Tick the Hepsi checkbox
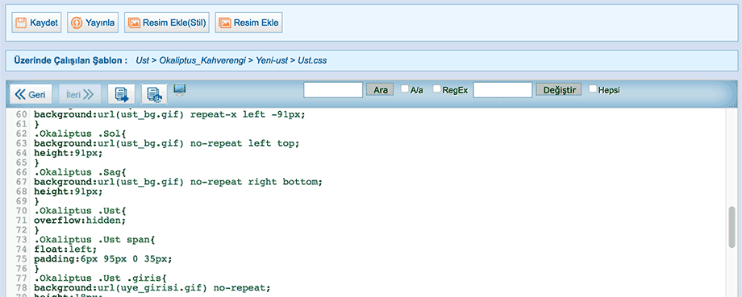Viewport: 742px width, 297px height. [x=593, y=89]
